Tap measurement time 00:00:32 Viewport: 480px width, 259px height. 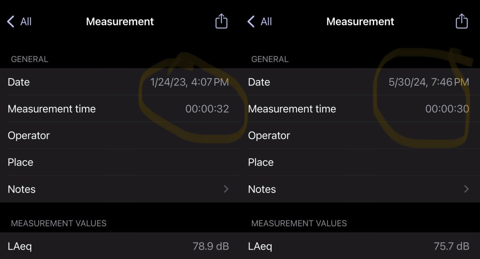[207, 109]
